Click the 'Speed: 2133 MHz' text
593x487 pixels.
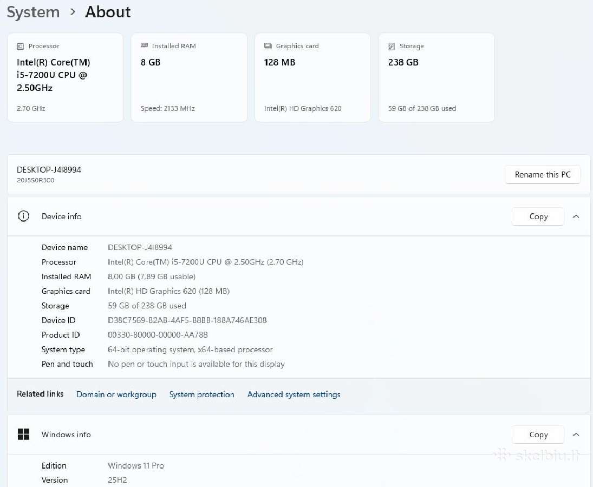(x=167, y=108)
